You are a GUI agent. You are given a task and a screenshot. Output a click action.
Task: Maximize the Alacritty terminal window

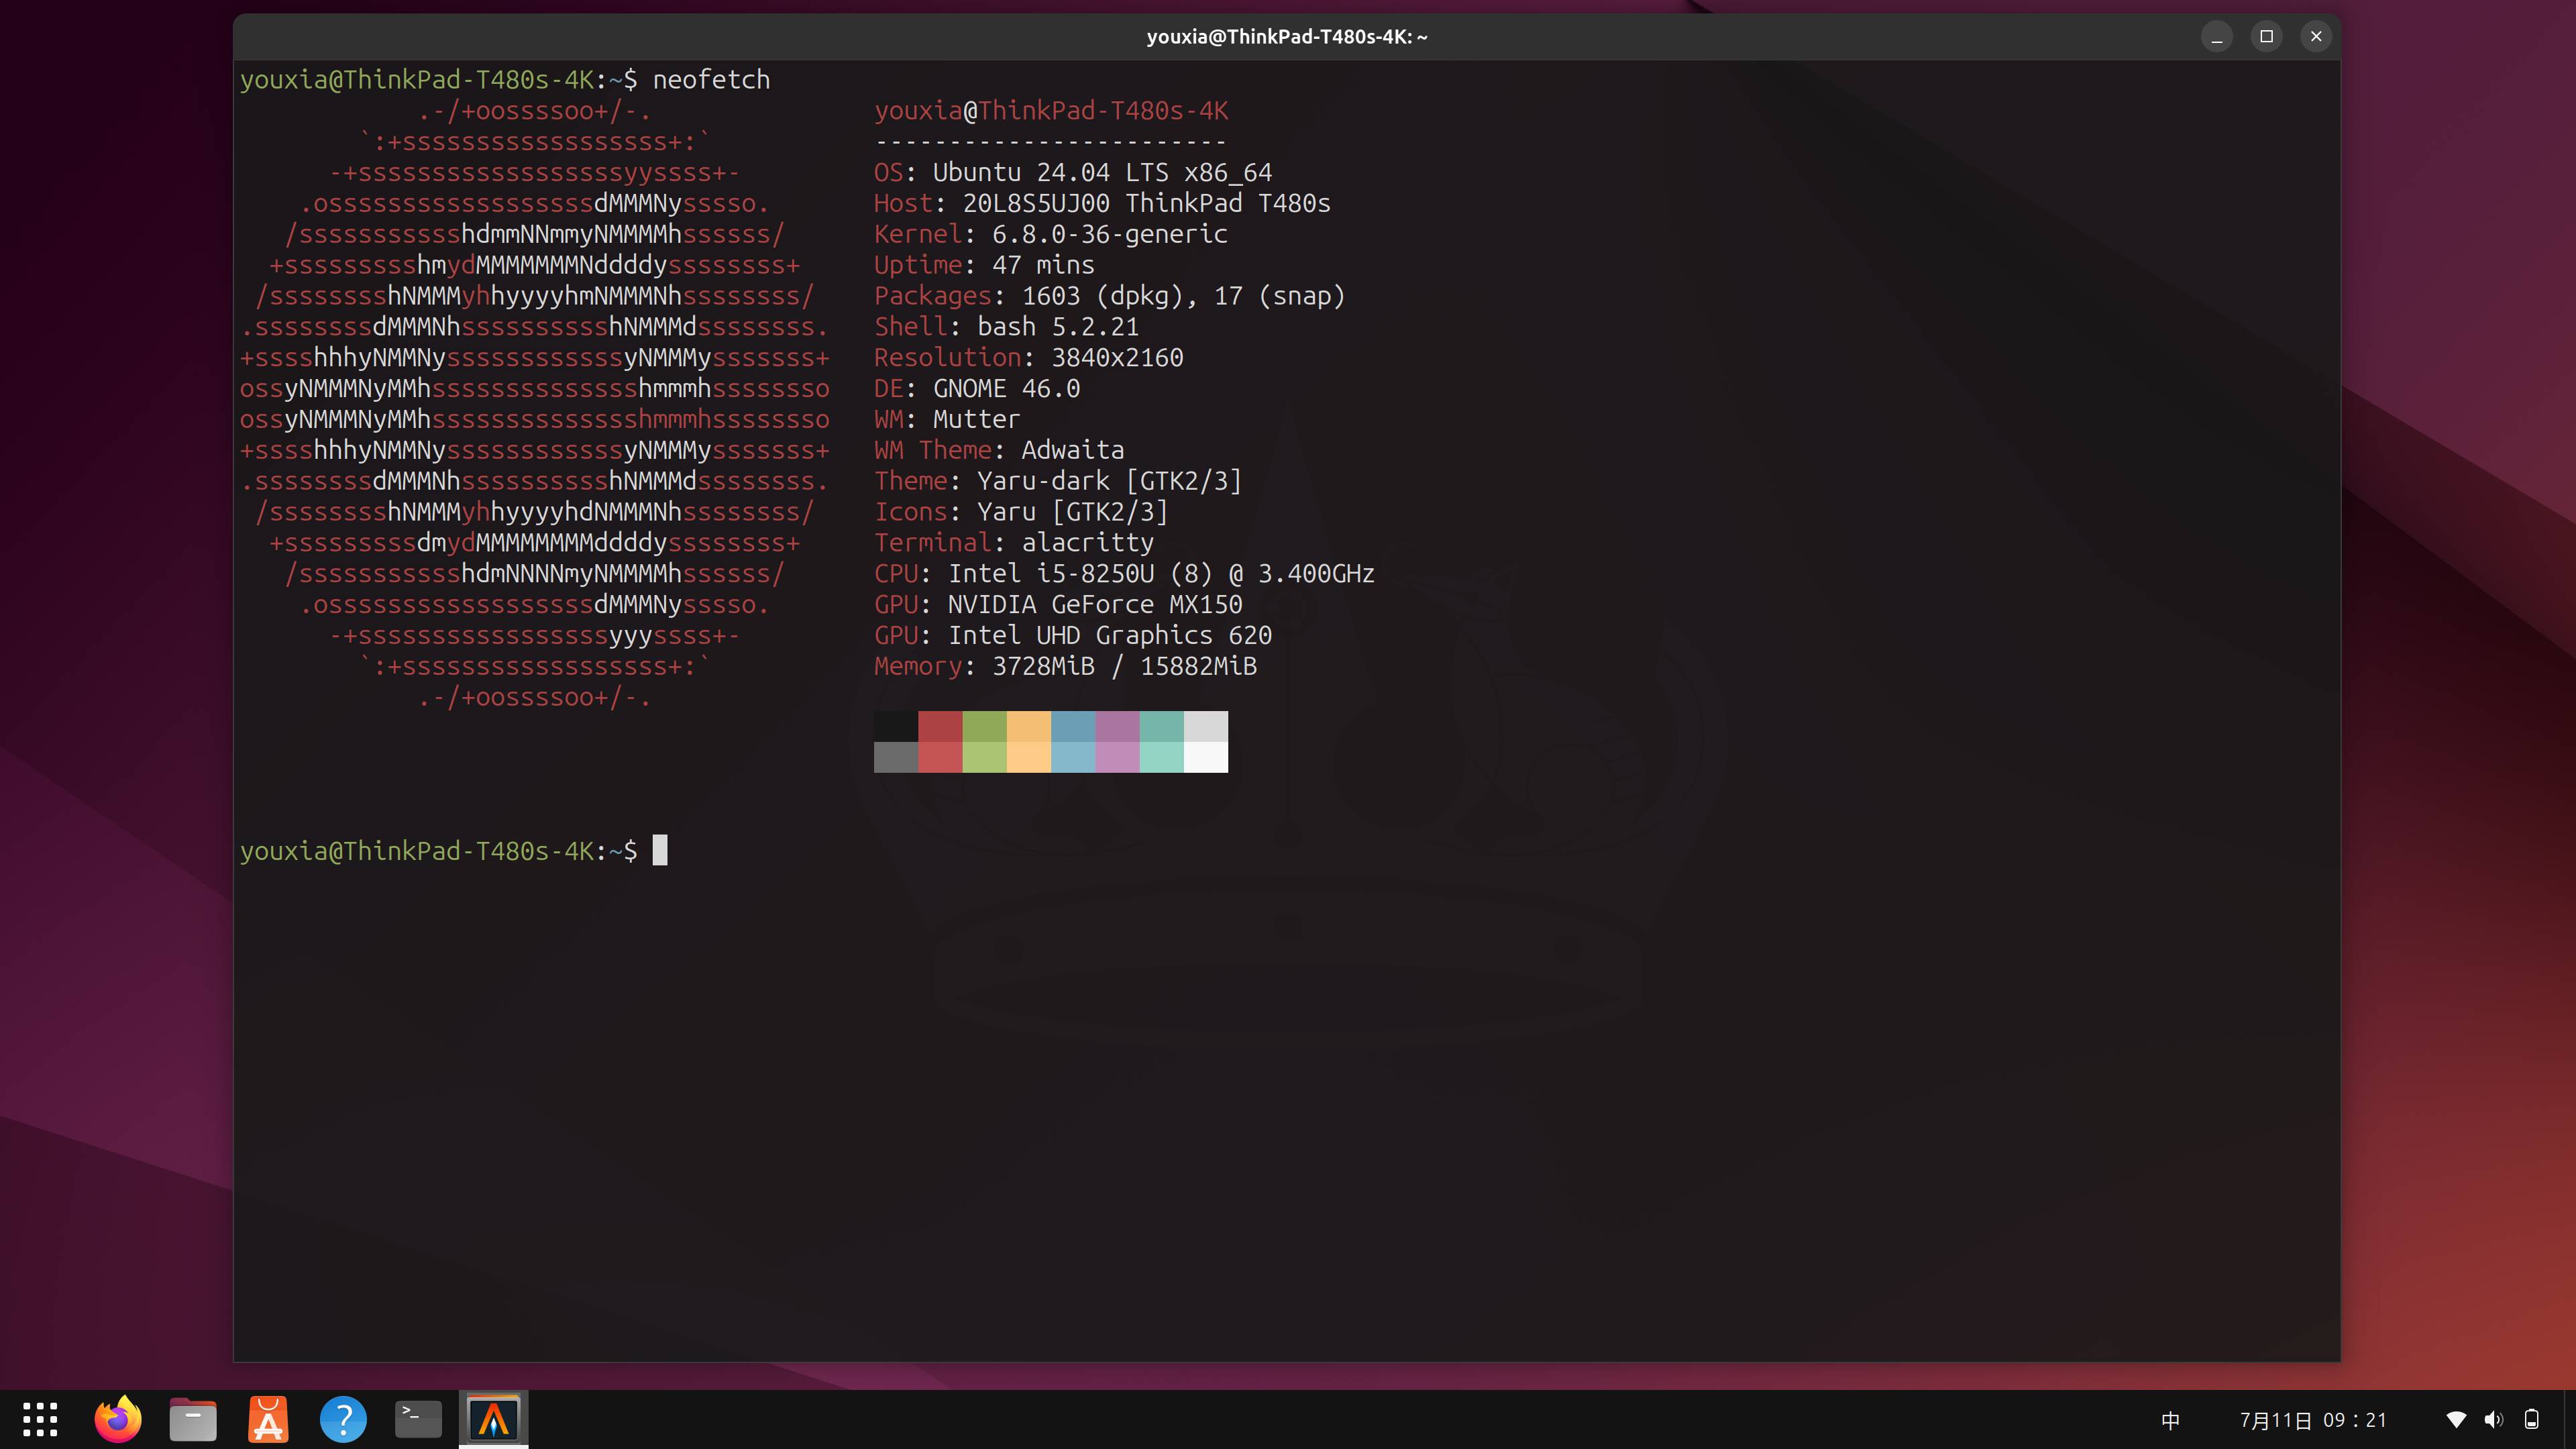[x=2267, y=37]
